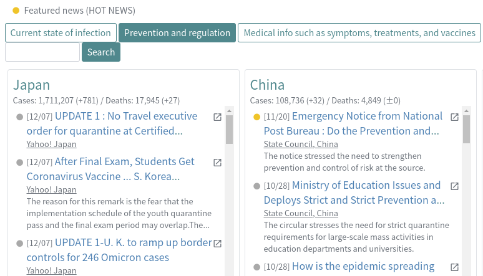Click China cases and deaths statistics line
Screen dimensions: 483x276
pos(325,100)
